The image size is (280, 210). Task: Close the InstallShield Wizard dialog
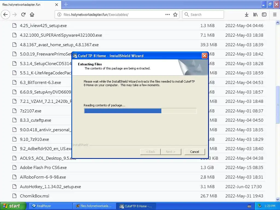pyautogui.click(x=205, y=56)
